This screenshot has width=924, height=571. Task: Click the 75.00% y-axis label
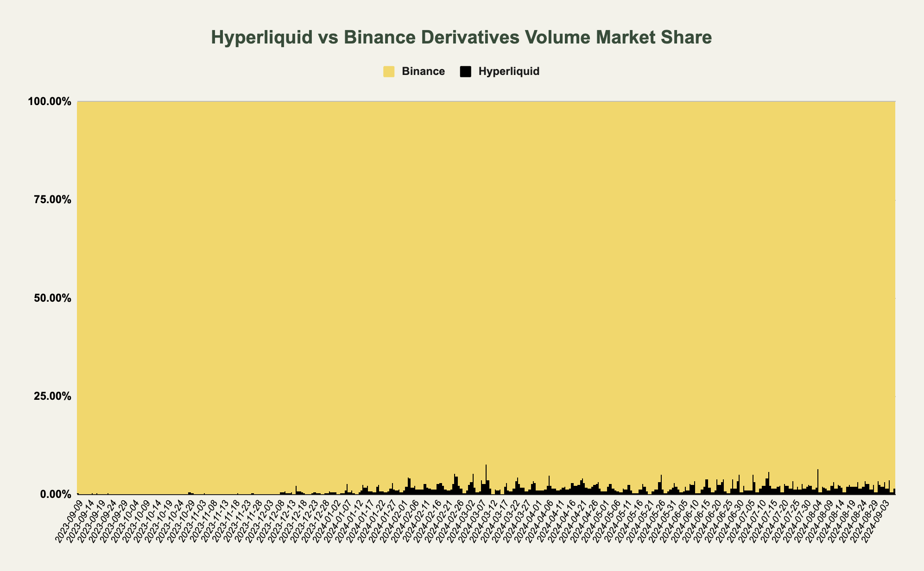[52, 198]
